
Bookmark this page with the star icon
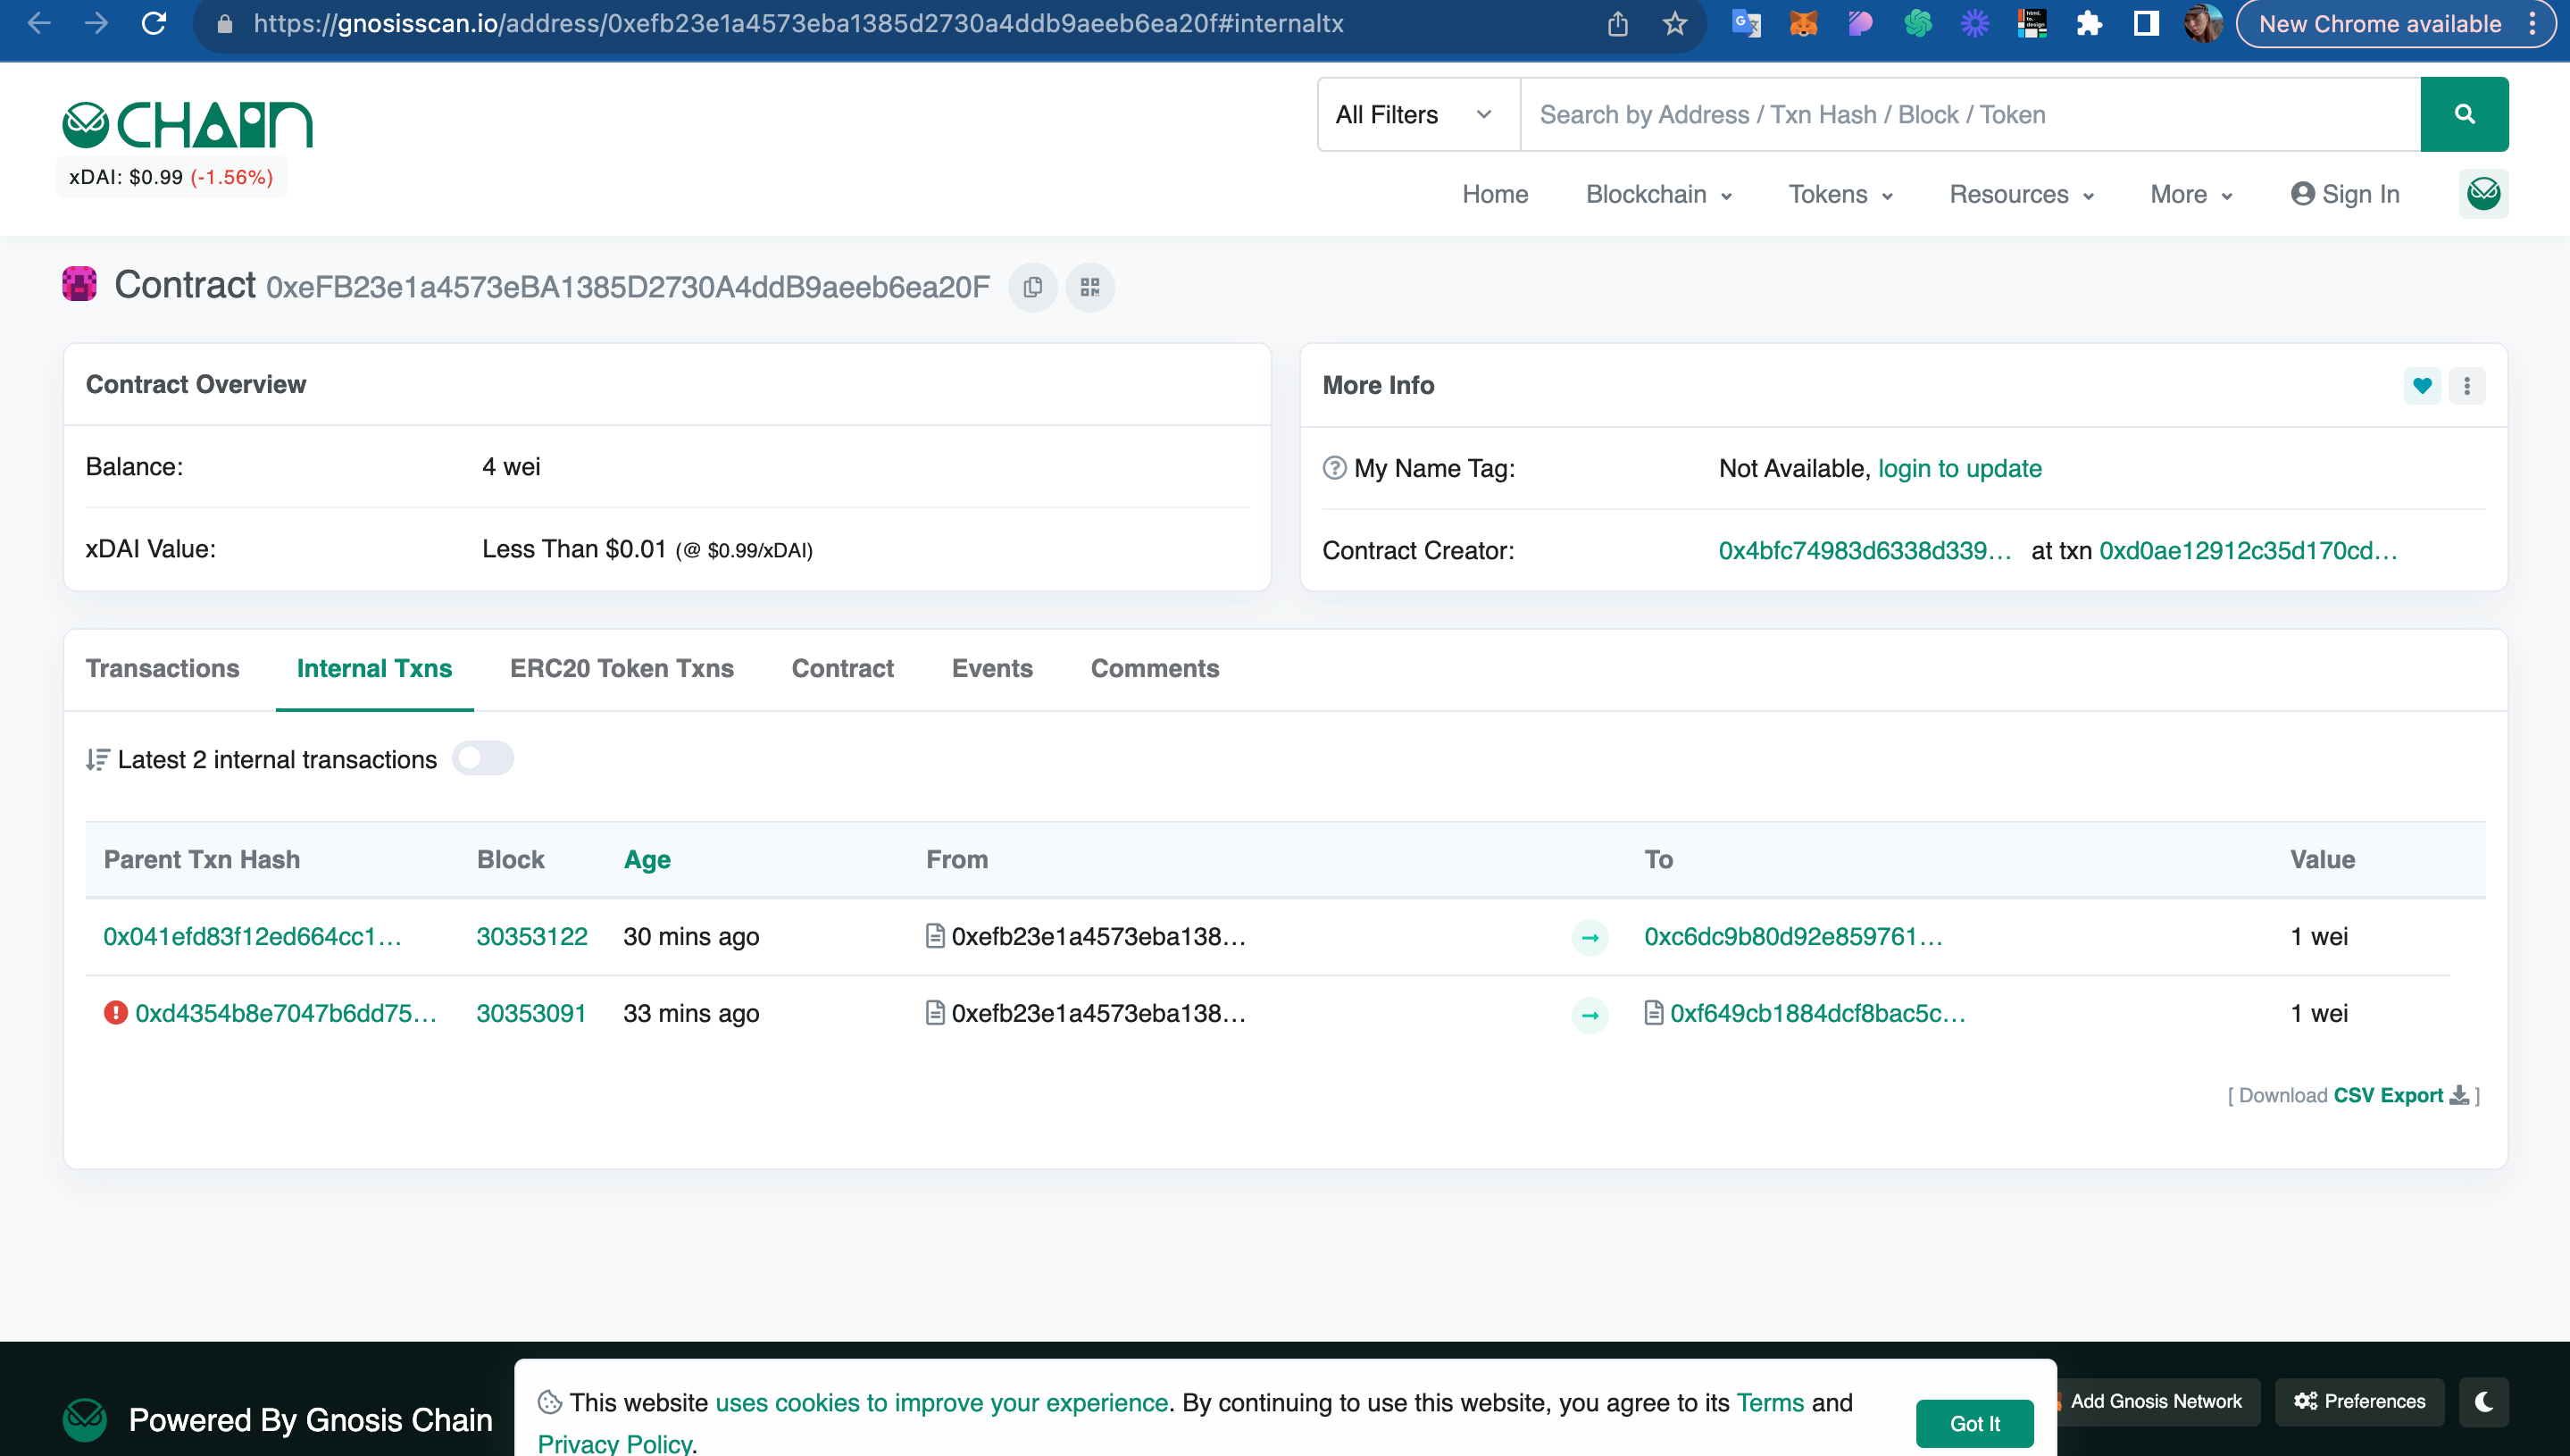(1675, 24)
